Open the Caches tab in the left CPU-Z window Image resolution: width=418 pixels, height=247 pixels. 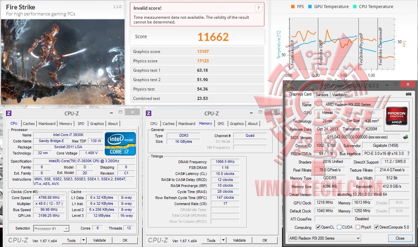[x=29, y=124]
